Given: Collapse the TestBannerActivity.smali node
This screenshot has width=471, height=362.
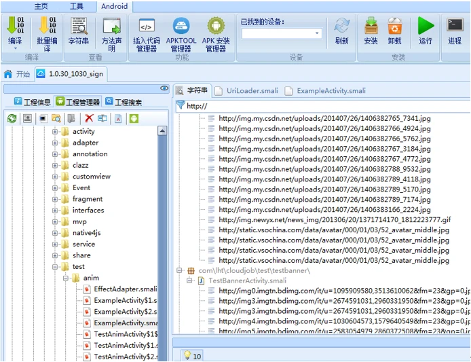Looking at the screenshot, I should click(x=189, y=280).
